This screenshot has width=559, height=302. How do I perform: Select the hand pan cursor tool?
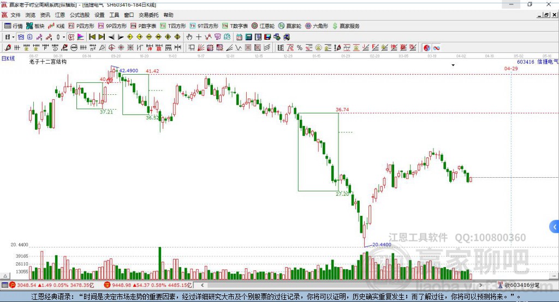click(x=189, y=37)
